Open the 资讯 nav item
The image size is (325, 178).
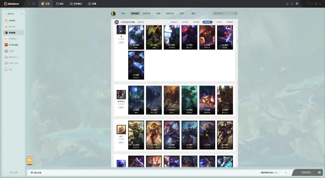point(123,14)
